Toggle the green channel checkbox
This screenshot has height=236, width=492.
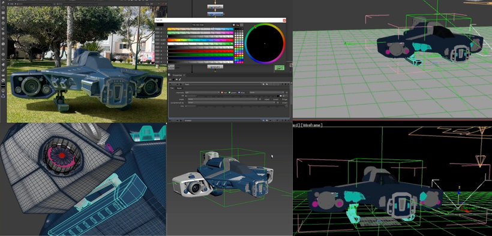229,92
